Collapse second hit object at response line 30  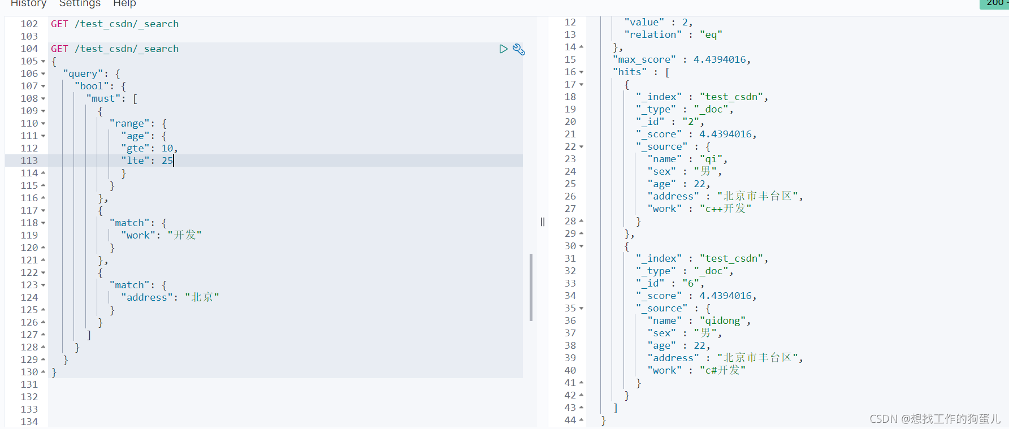[581, 246]
